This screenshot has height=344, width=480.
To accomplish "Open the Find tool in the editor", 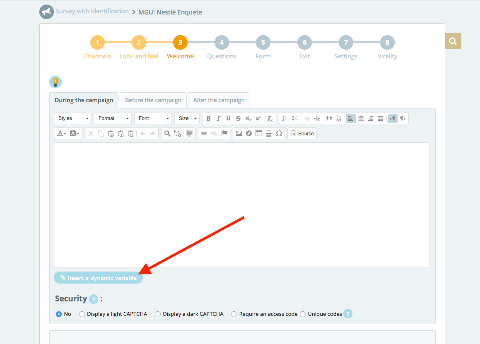I will 167,133.
